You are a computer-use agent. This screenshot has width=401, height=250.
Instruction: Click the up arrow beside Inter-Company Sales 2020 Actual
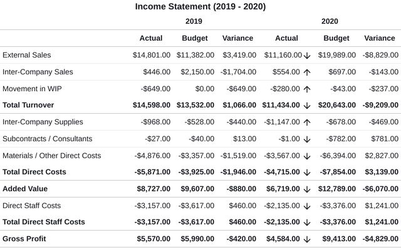[x=307, y=72]
